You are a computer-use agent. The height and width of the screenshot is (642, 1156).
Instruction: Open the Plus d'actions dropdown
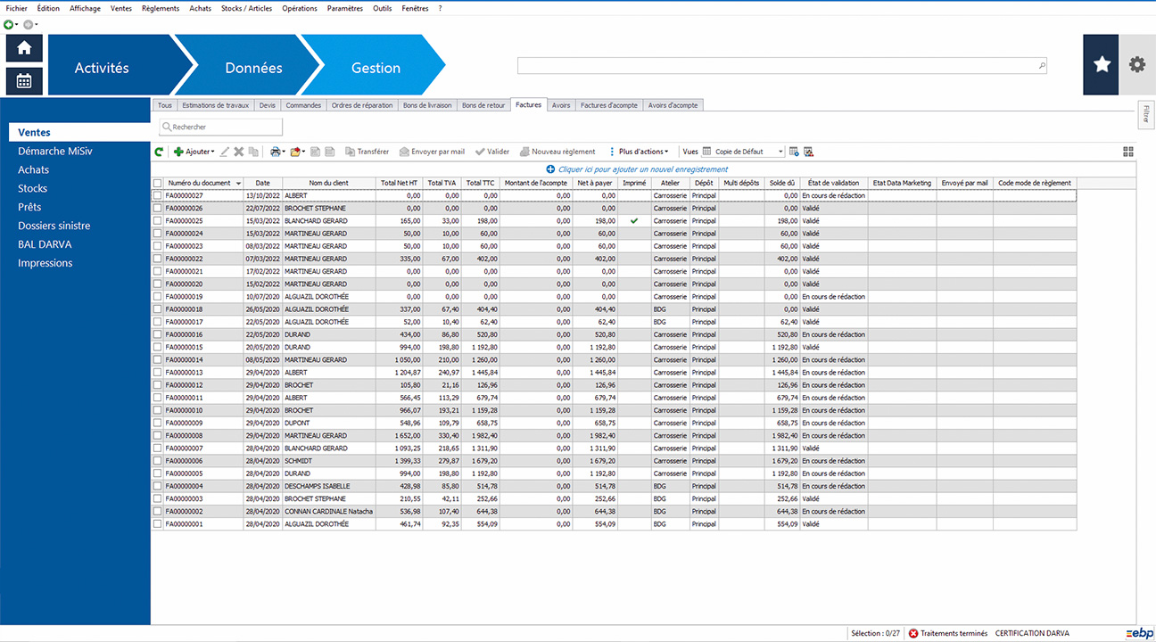640,152
